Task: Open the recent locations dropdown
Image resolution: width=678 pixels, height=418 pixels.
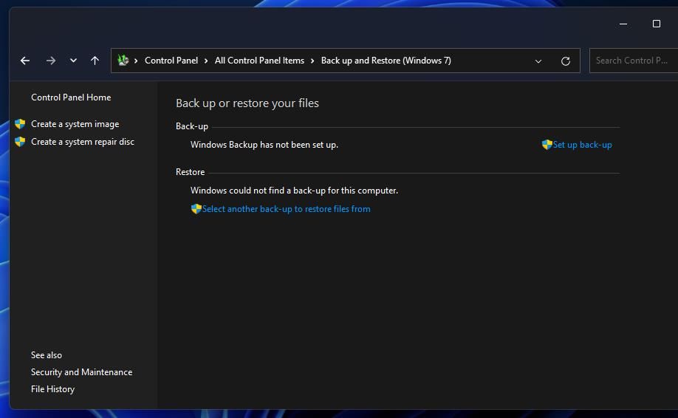Action: click(x=73, y=61)
